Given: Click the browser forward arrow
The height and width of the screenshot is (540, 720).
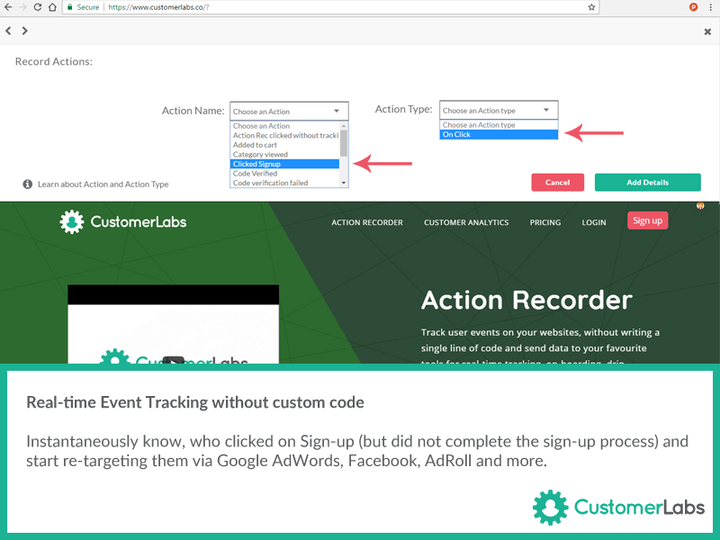Looking at the screenshot, I should (x=22, y=7).
